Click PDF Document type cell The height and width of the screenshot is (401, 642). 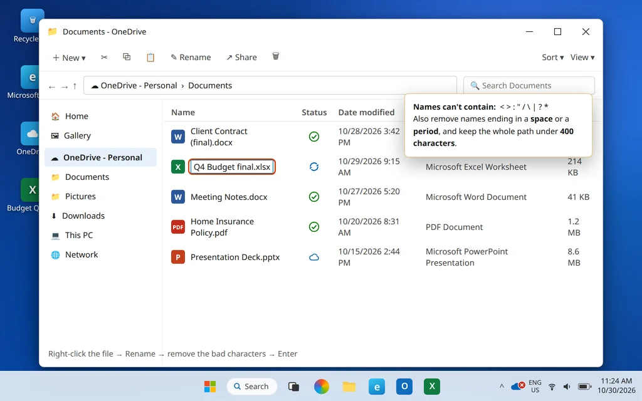[x=454, y=227]
